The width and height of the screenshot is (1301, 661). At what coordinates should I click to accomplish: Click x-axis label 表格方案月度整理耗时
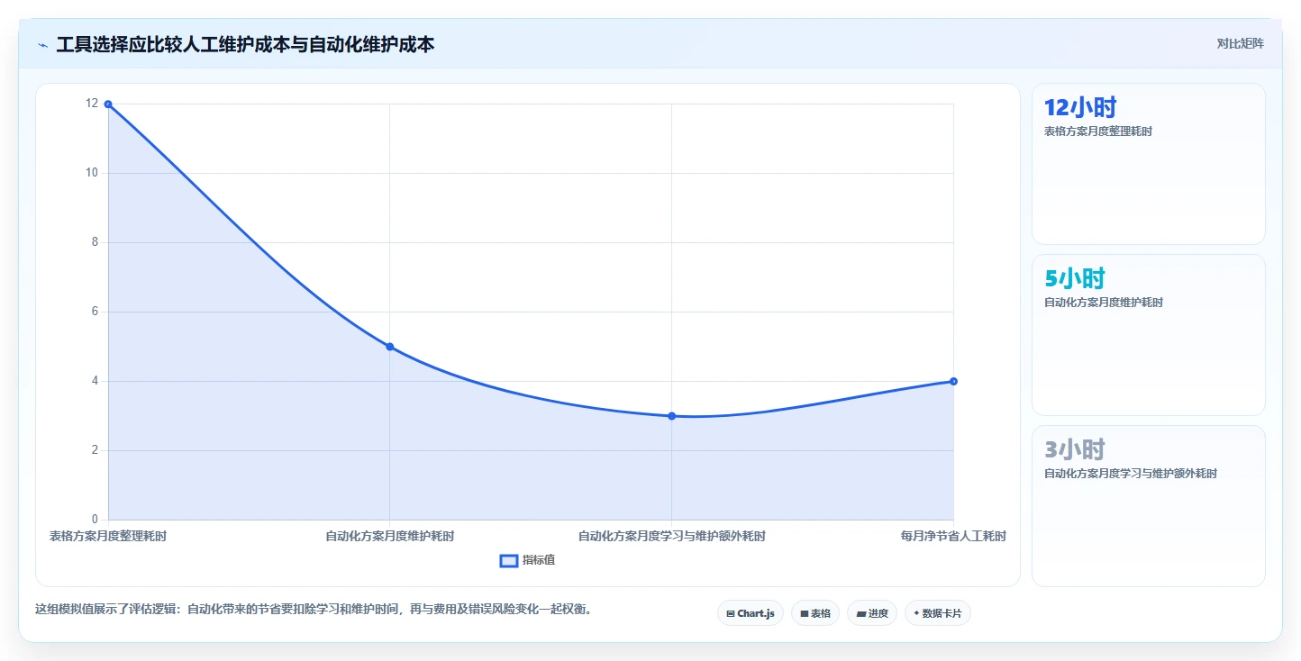[x=108, y=536]
